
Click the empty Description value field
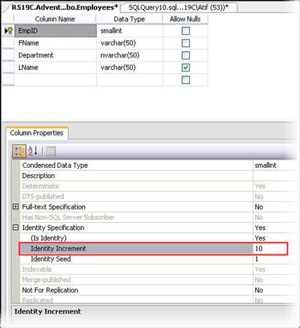tap(274, 175)
